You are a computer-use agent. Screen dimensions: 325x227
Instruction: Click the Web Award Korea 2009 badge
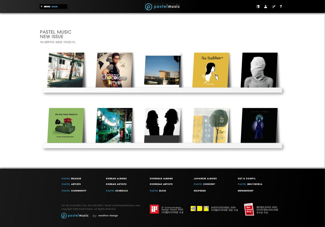249,209
